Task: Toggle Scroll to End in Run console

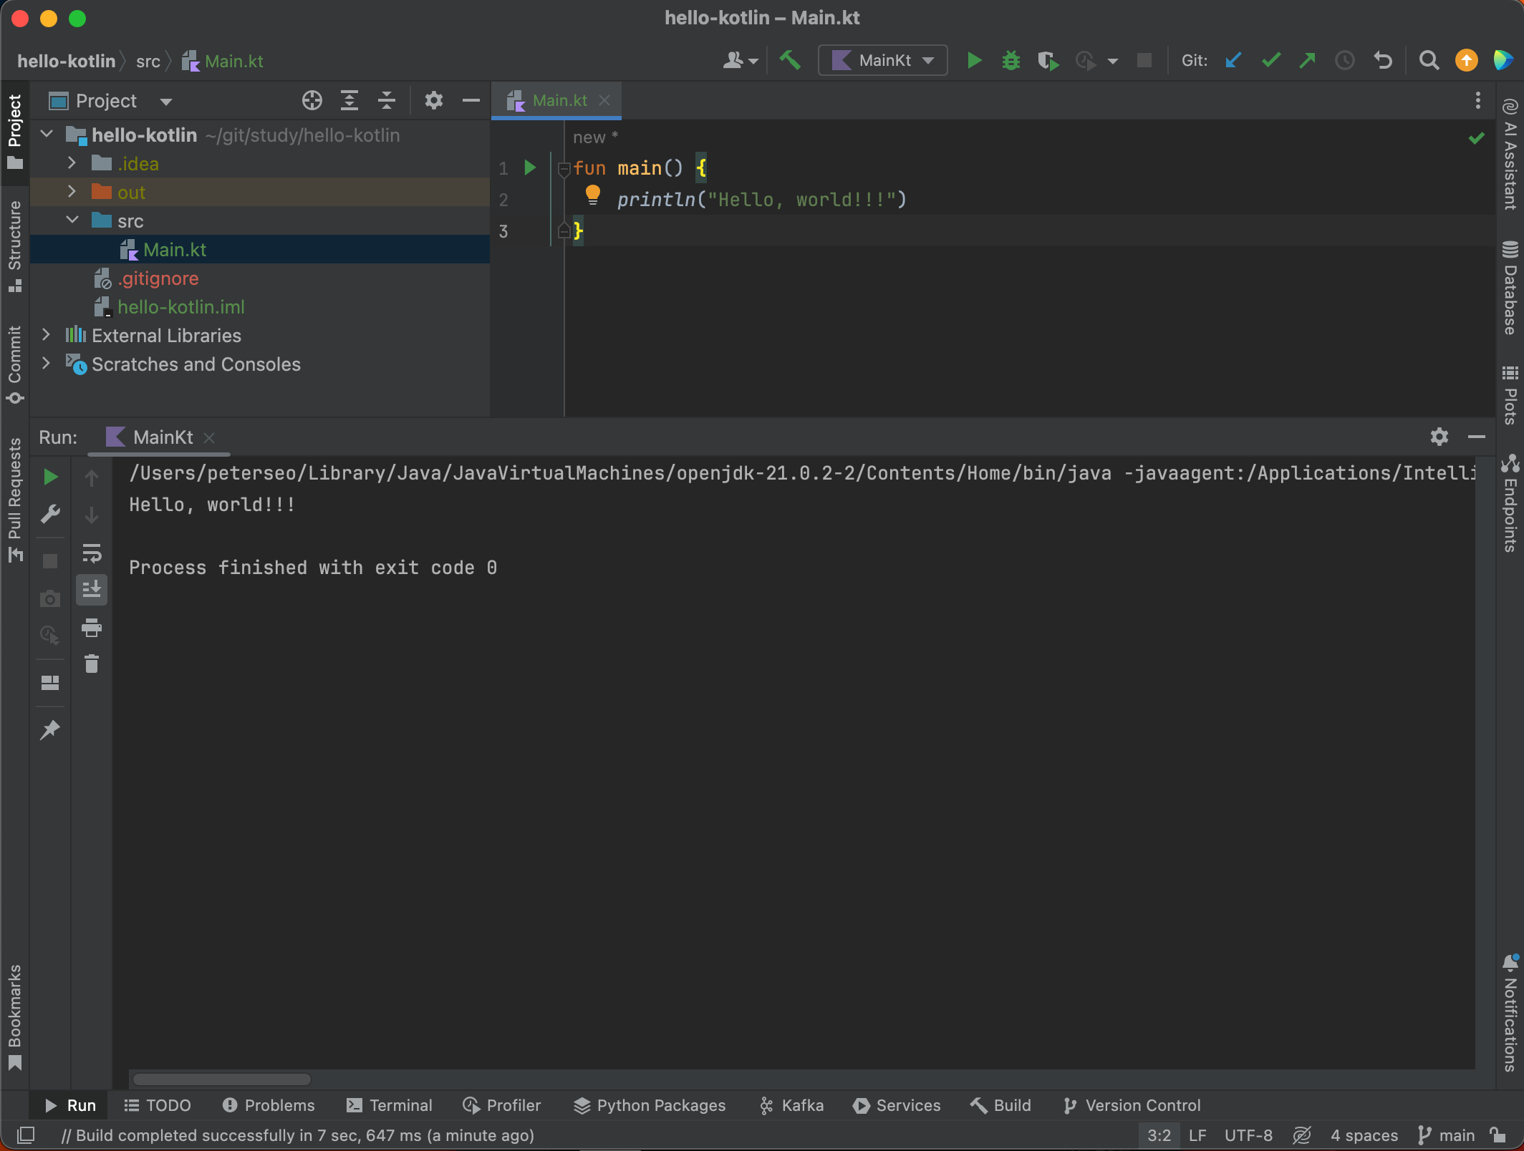Action: pyautogui.click(x=92, y=590)
